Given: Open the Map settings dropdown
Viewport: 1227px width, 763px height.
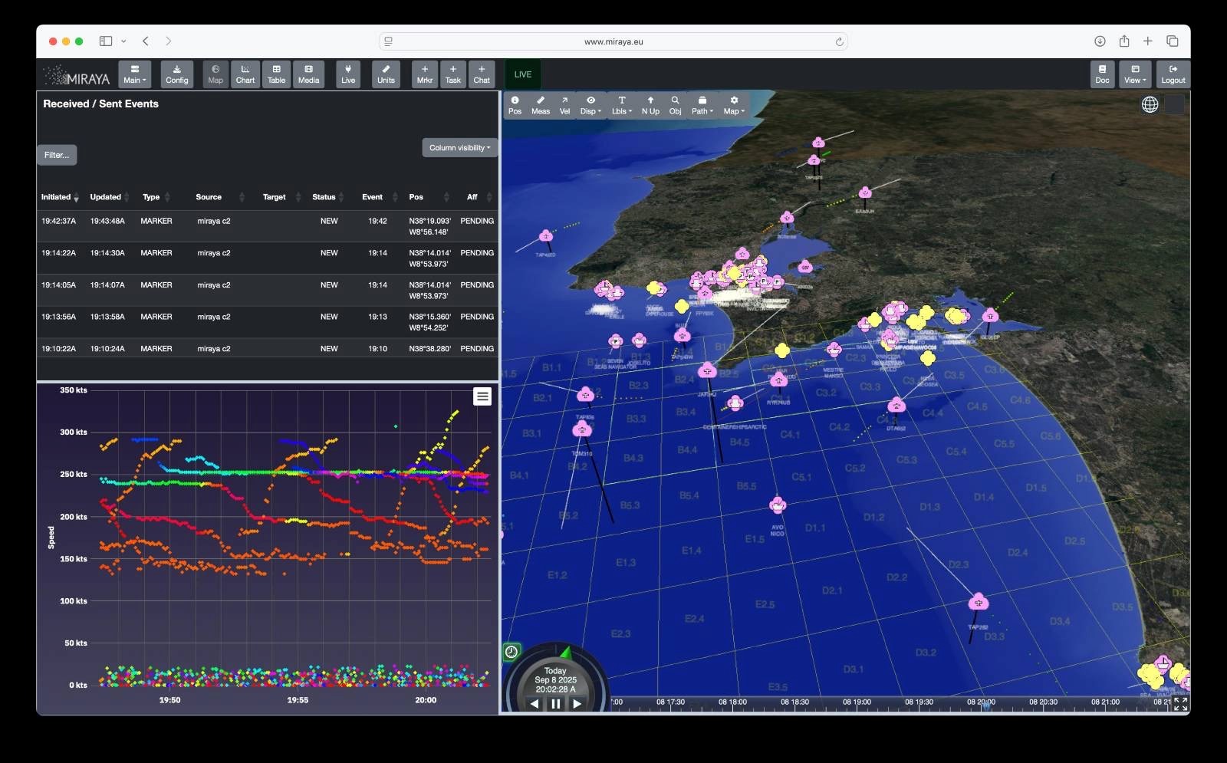Looking at the screenshot, I should (734, 105).
